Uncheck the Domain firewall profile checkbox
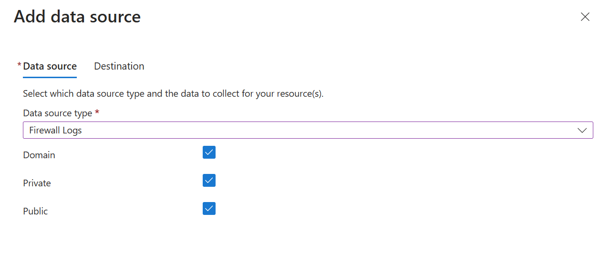The width and height of the screenshot is (610, 274). click(209, 152)
